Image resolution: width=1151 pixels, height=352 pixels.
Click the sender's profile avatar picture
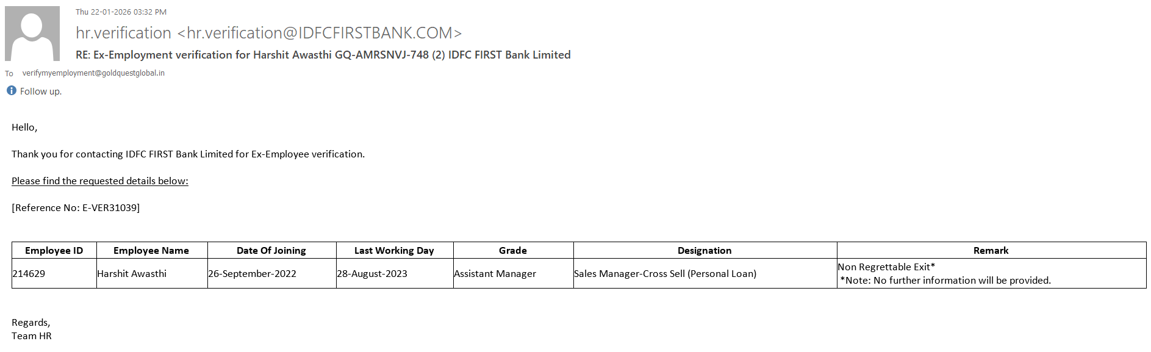click(x=32, y=34)
